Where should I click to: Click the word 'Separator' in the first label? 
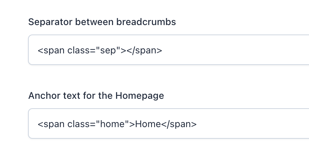click(x=51, y=22)
